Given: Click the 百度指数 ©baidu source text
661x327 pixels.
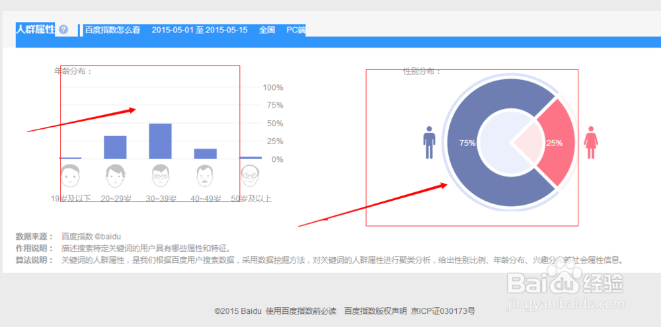Looking at the screenshot, I should pos(91,236).
